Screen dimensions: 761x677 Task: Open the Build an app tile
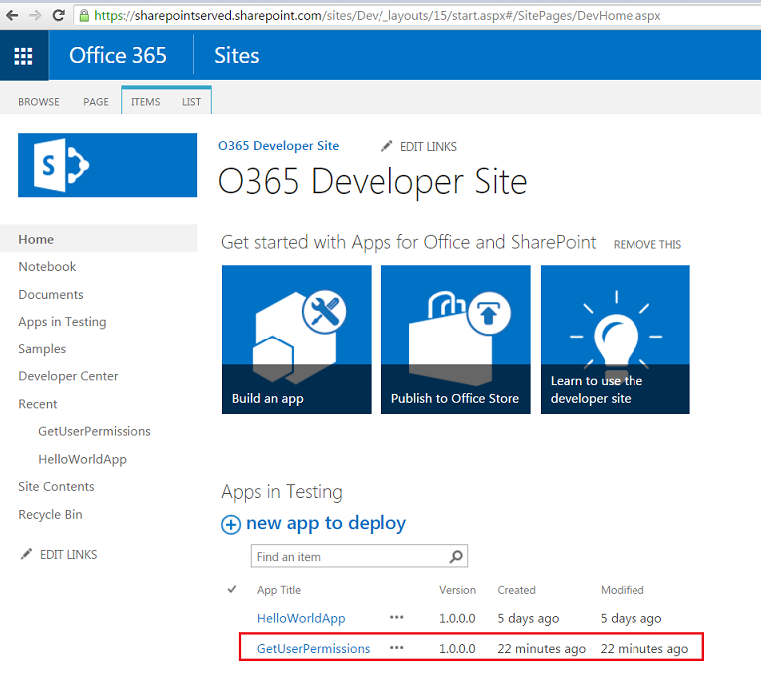pos(297,339)
